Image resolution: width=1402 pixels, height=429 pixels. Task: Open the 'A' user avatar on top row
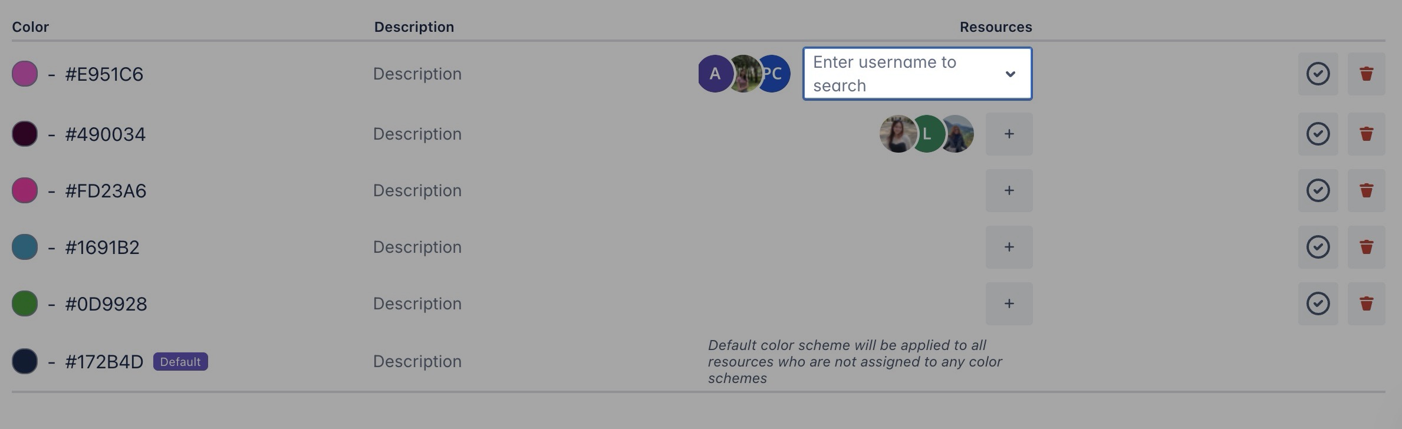[715, 74]
